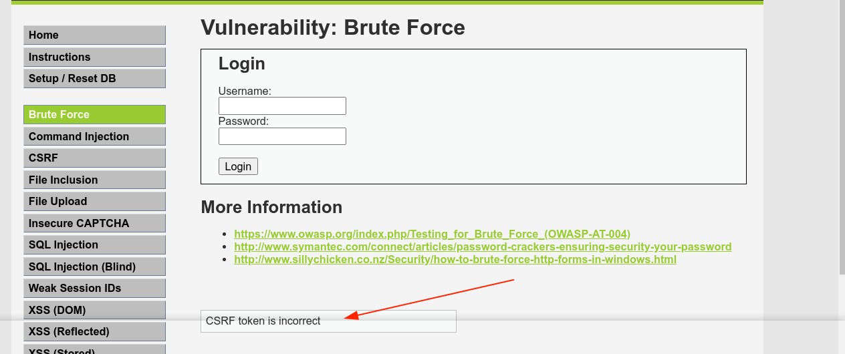Select Brute Force in sidebar

click(94, 115)
